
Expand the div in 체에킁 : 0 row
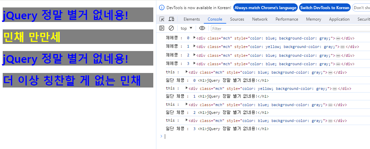tap(194, 38)
